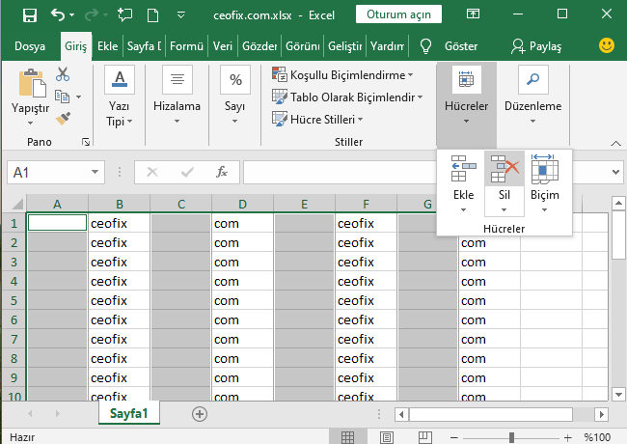Switch to the Giriş tab

tap(76, 46)
